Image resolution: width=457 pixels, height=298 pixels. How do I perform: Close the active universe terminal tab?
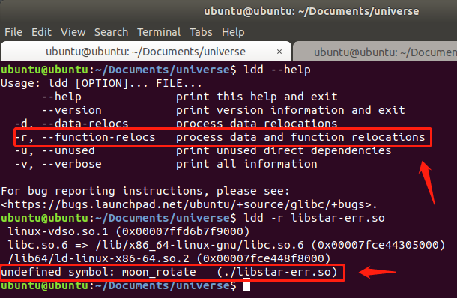(279, 52)
